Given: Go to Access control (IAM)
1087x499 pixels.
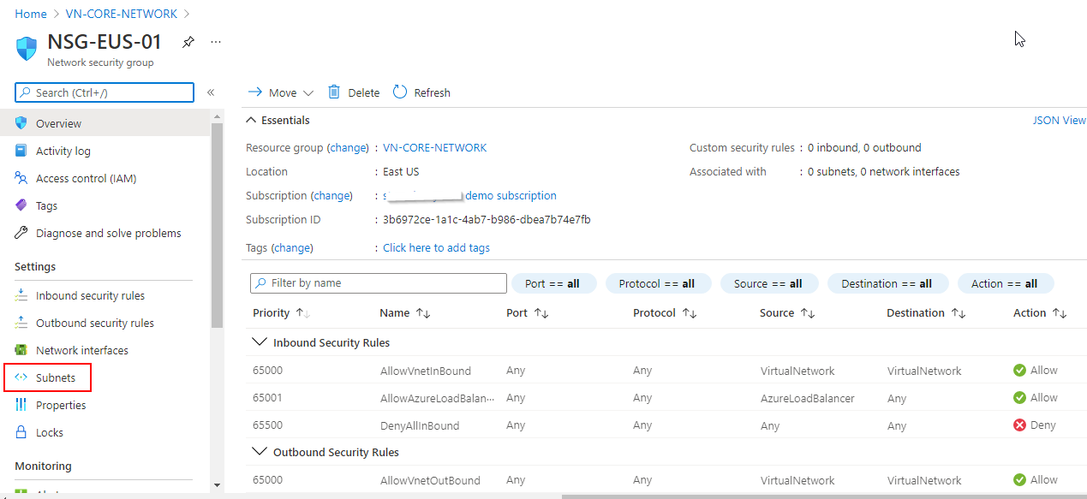Looking at the screenshot, I should tap(86, 178).
